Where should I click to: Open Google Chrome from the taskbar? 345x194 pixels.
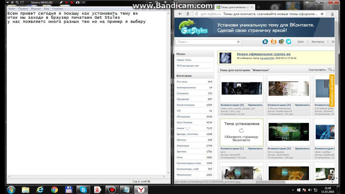point(54,190)
